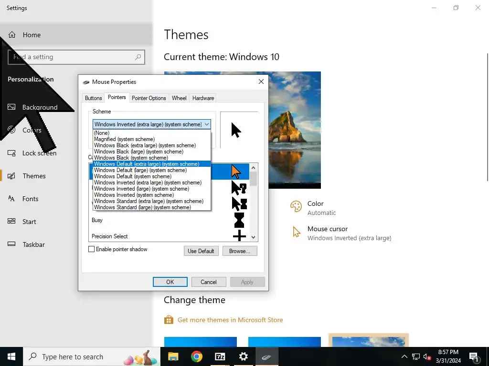Open Google Chrome from the taskbar
Image resolution: width=489 pixels, height=366 pixels.
point(196,356)
